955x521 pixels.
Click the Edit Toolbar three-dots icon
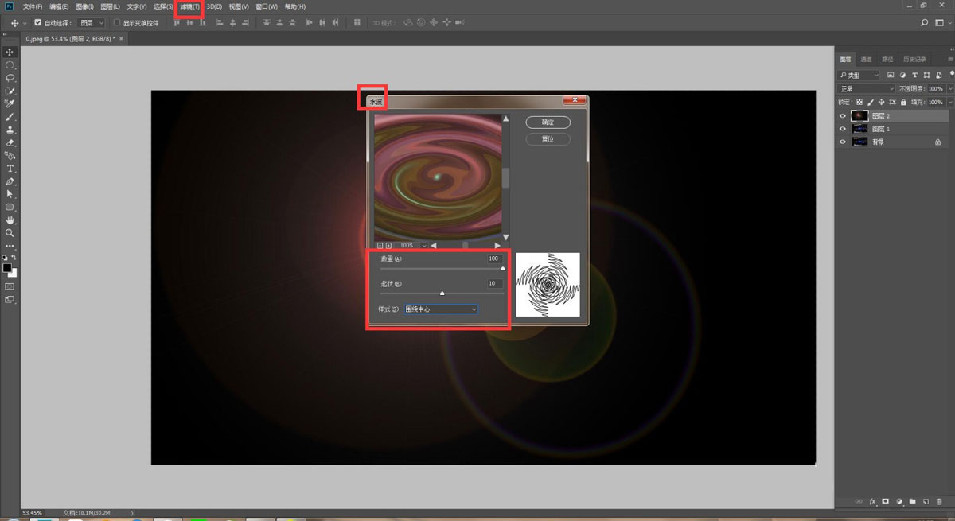click(x=10, y=246)
